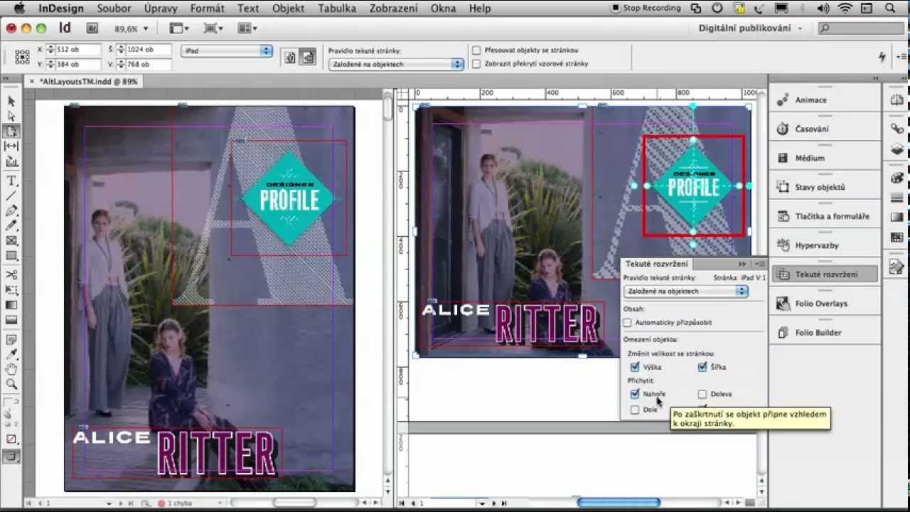Viewport: 910px width, 512px height.
Task: Check the Dole pin checkbox
Action: (635, 410)
